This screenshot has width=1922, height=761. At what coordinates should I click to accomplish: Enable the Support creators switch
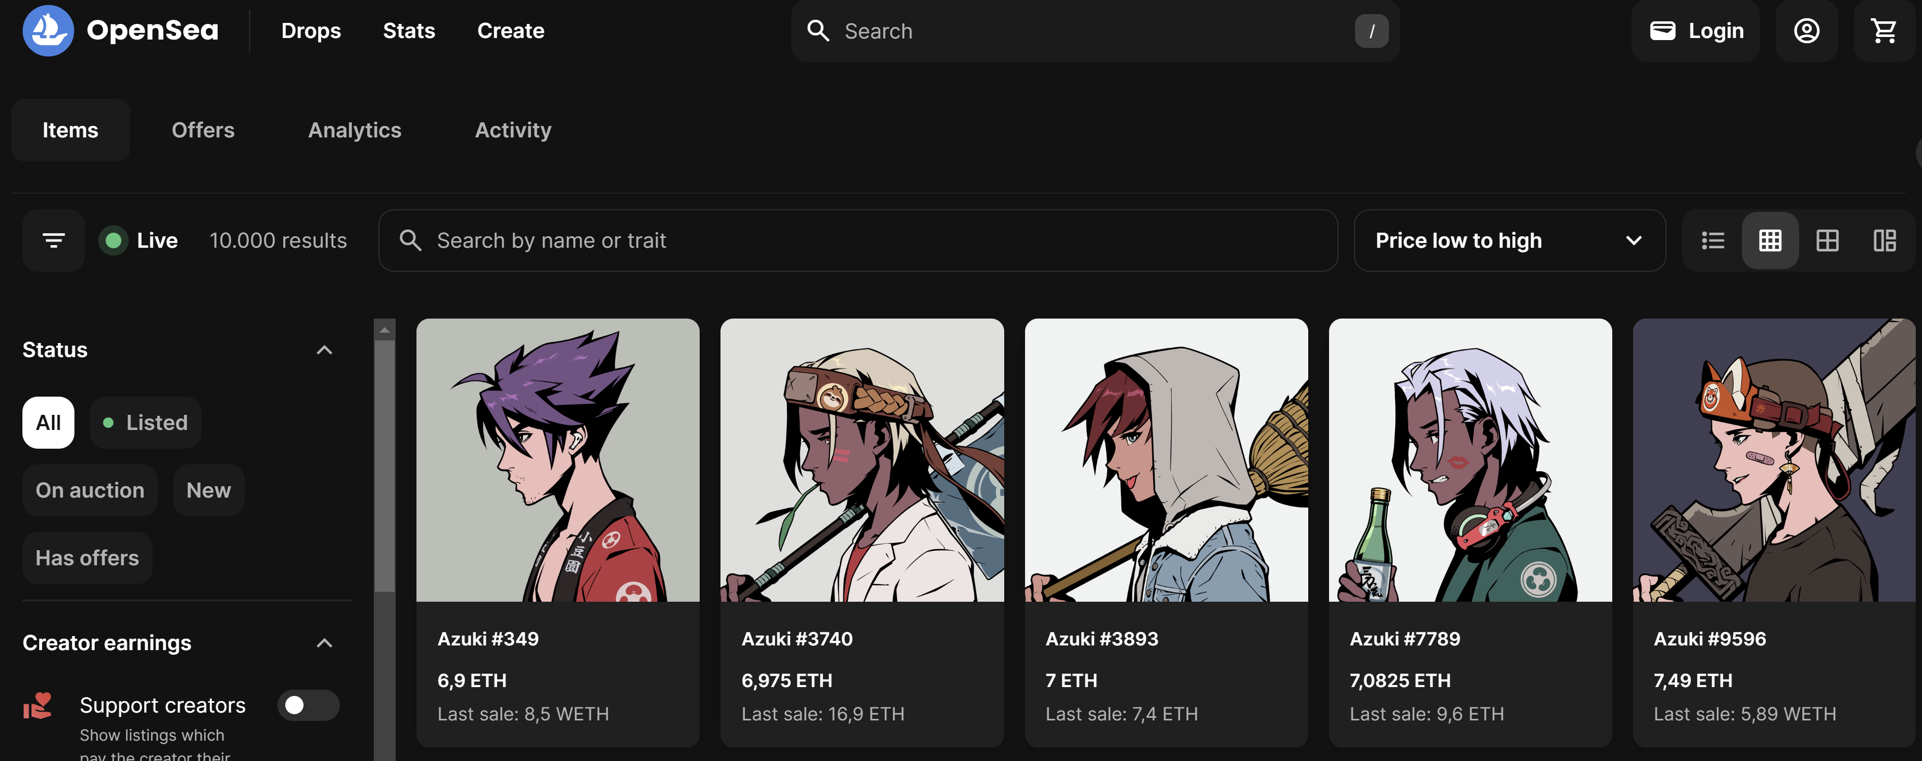[x=308, y=705]
